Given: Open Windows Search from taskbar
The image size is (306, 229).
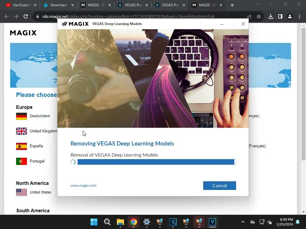Looking at the screenshot, I should tap(107, 222).
